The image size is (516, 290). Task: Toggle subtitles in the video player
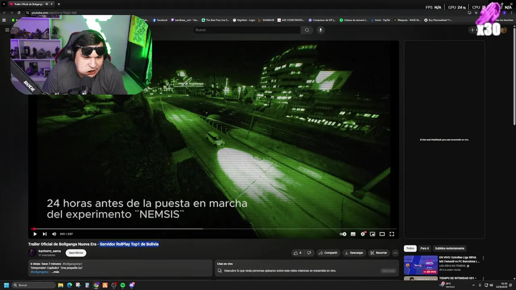(x=353, y=234)
